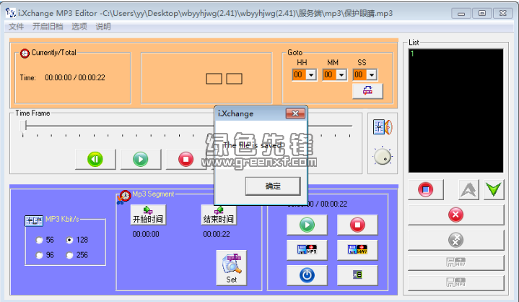The width and height of the screenshot is (519, 302).
Task: Select the 56 Kbit/s option
Action: tap(40, 240)
